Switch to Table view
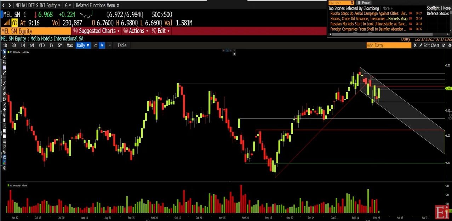Screen dimensions: 452x221 pyautogui.click(x=122, y=45)
